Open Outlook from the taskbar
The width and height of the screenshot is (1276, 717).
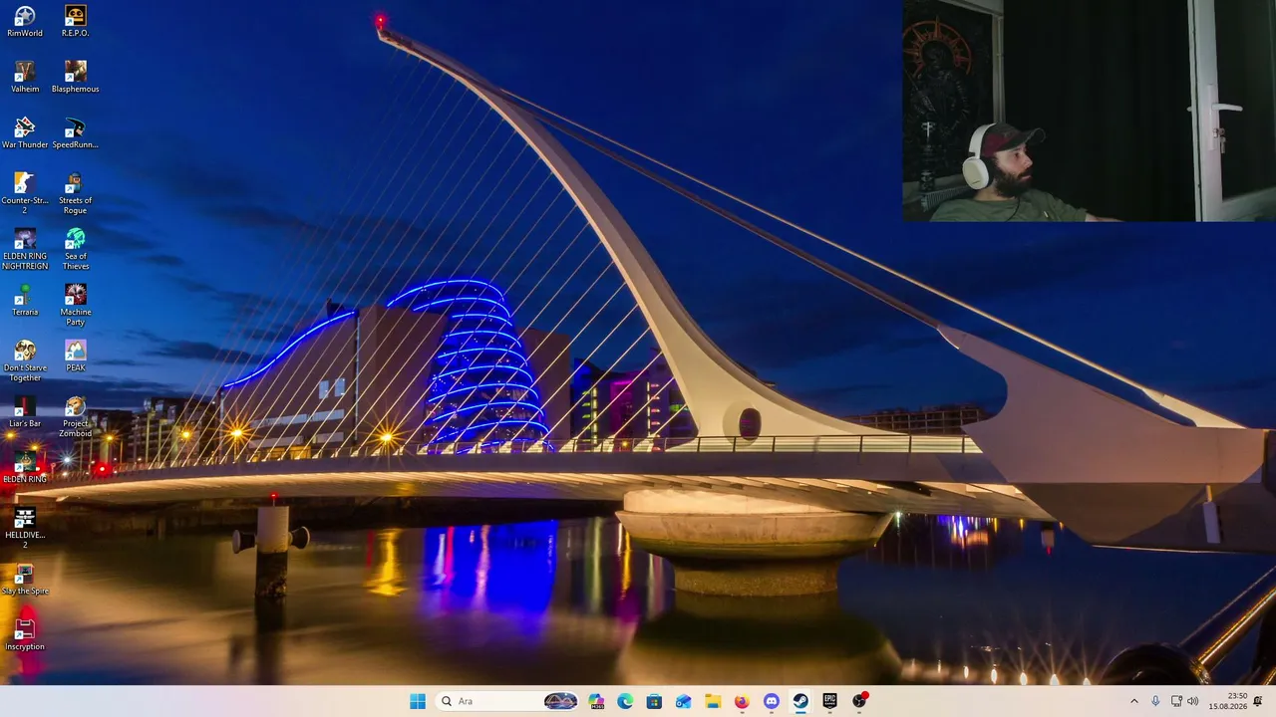683,701
